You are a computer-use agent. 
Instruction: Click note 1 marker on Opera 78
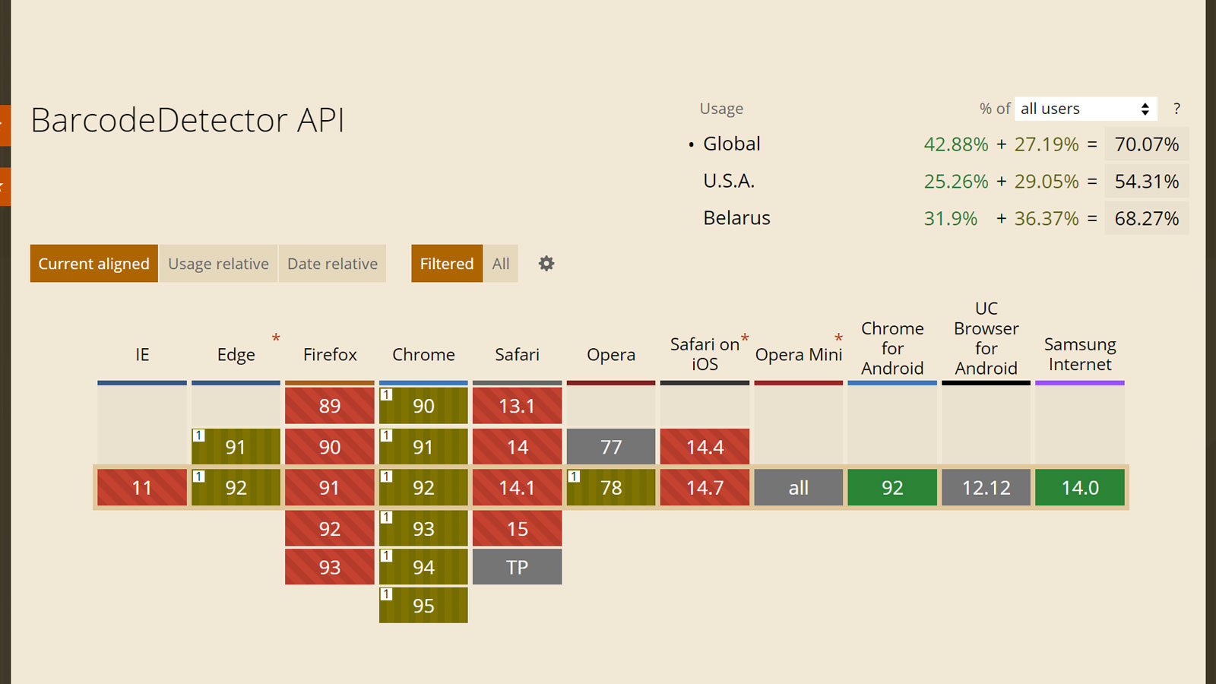(x=575, y=477)
